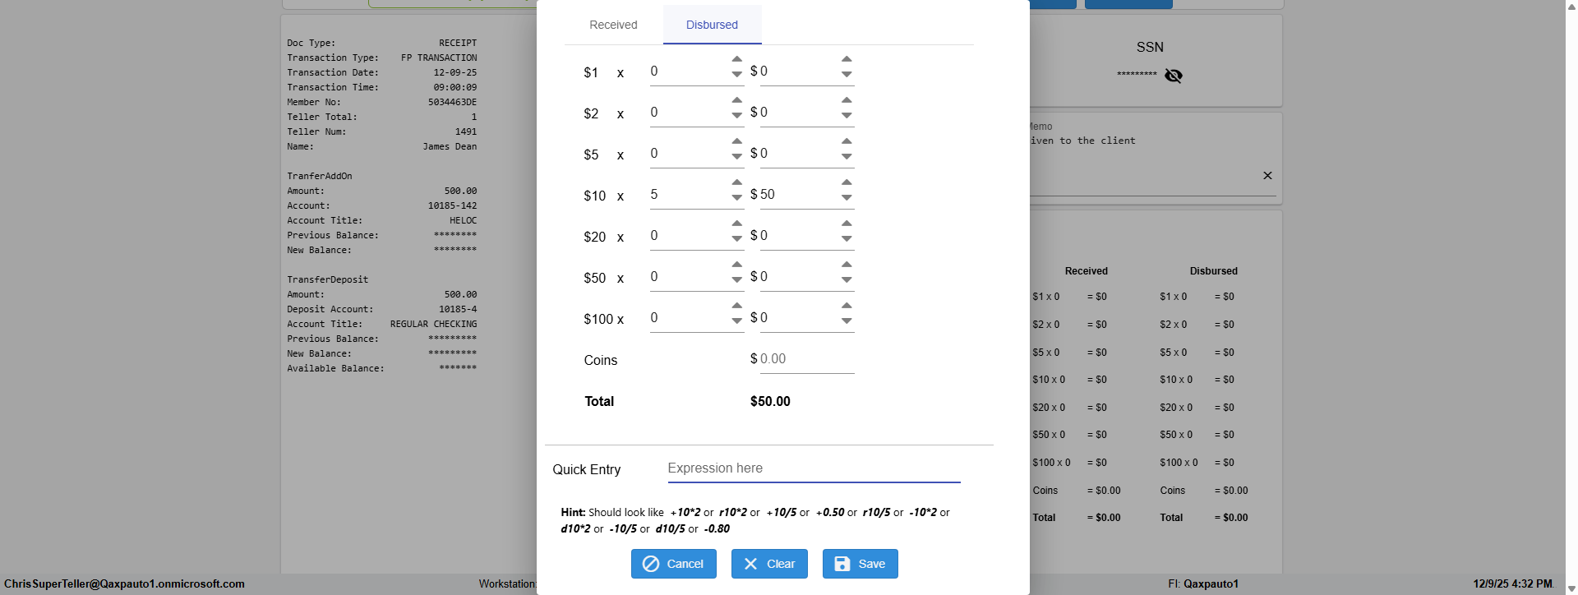
Task: Click the Cancel button
Action: click(673, 564)
